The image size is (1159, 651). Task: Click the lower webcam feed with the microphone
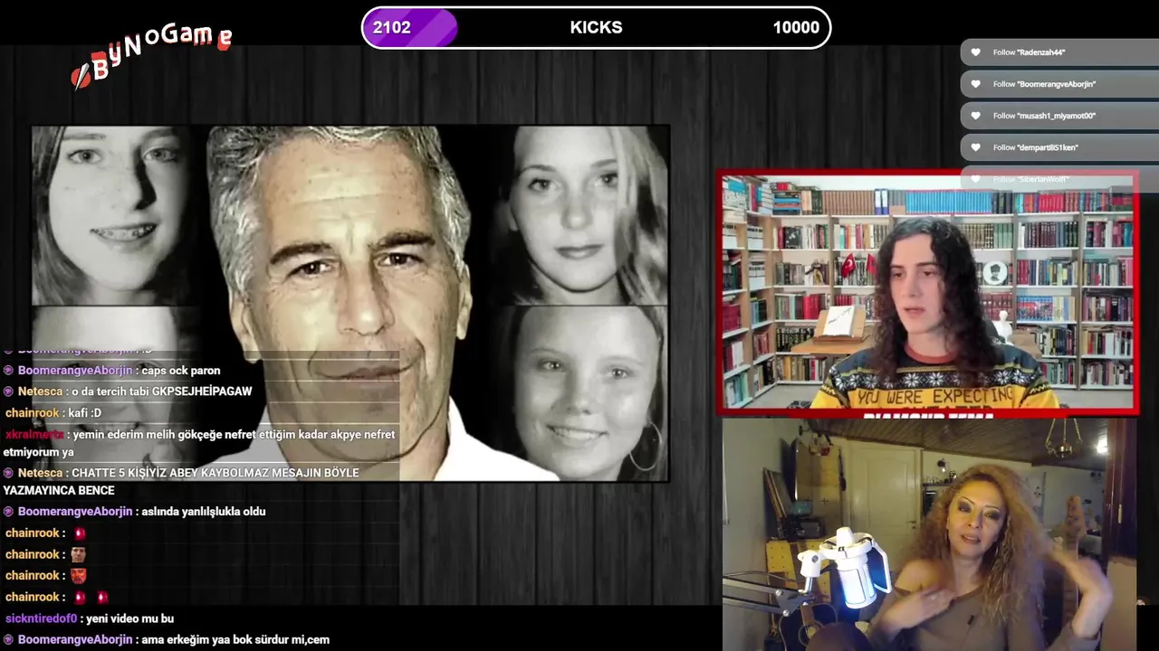[928, 533]
